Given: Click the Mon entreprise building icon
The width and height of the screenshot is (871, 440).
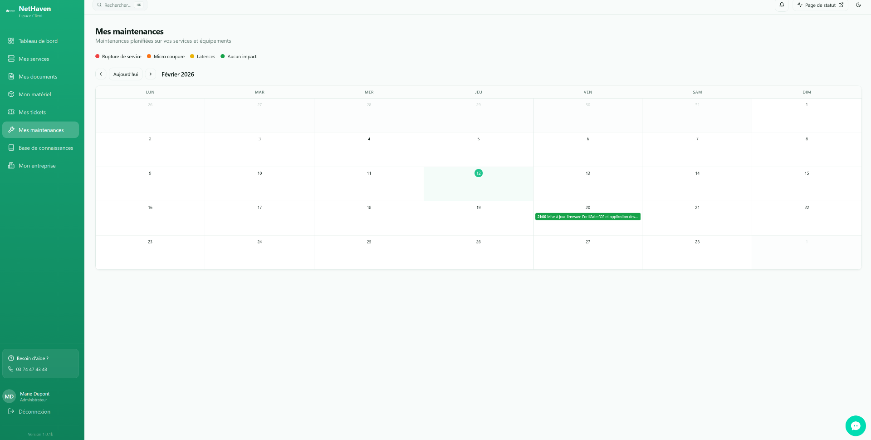Looking at the screenshot, I should (11, 165).
